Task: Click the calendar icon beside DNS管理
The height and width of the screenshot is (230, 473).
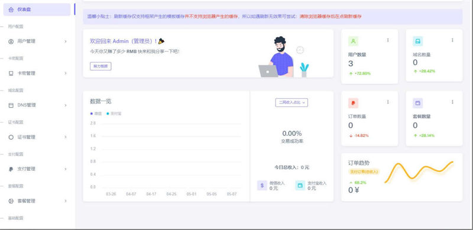Action: click(x=11, y=105)
